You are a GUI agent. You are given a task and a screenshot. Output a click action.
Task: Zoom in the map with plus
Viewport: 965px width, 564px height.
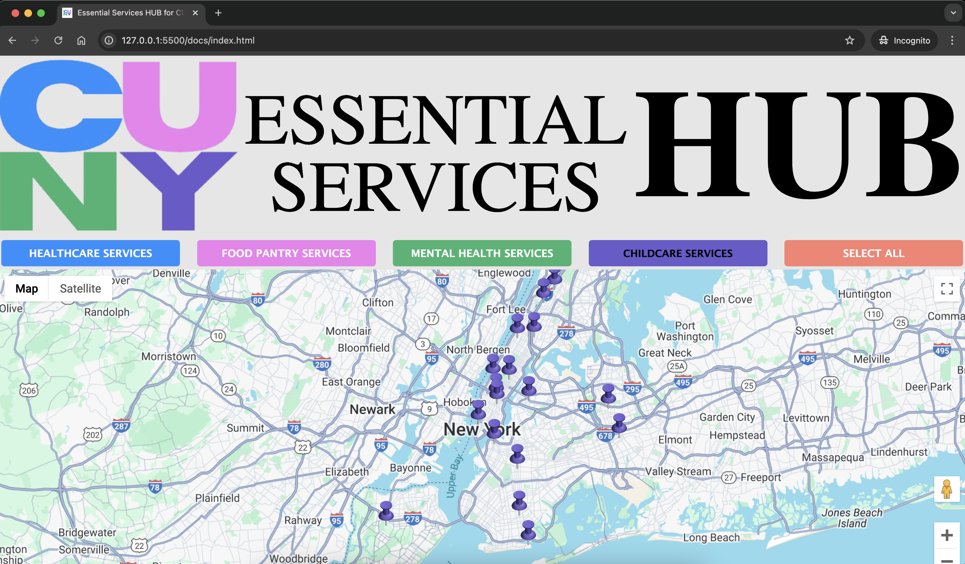[947, 535]
